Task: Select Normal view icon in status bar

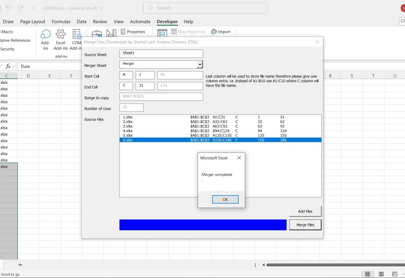Action: [368, 274]
